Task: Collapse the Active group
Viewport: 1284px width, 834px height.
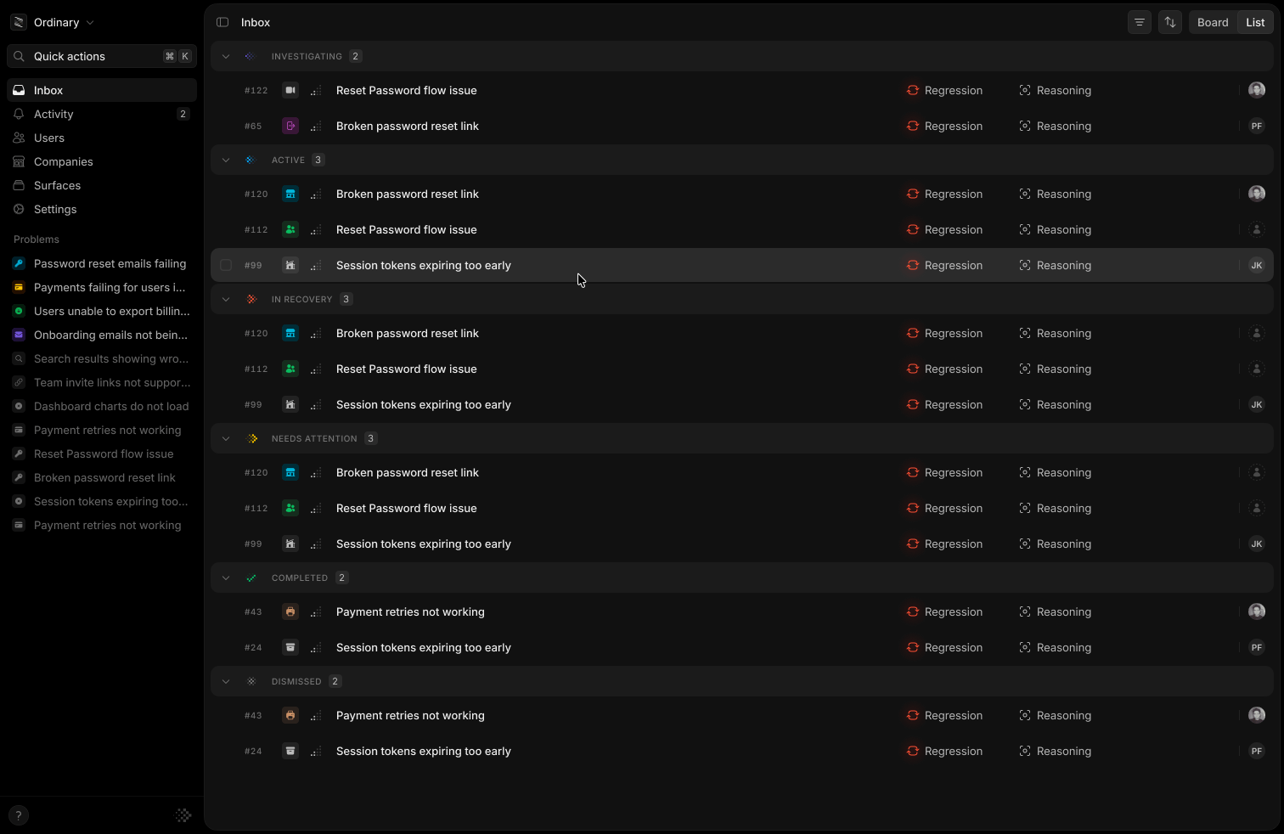Action: tap(226, 160)
